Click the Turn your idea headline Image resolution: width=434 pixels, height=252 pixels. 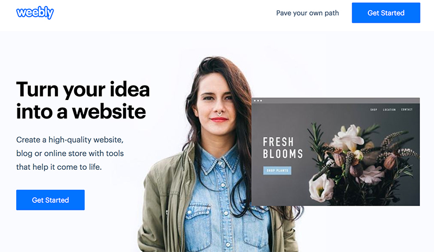[83, 100]
